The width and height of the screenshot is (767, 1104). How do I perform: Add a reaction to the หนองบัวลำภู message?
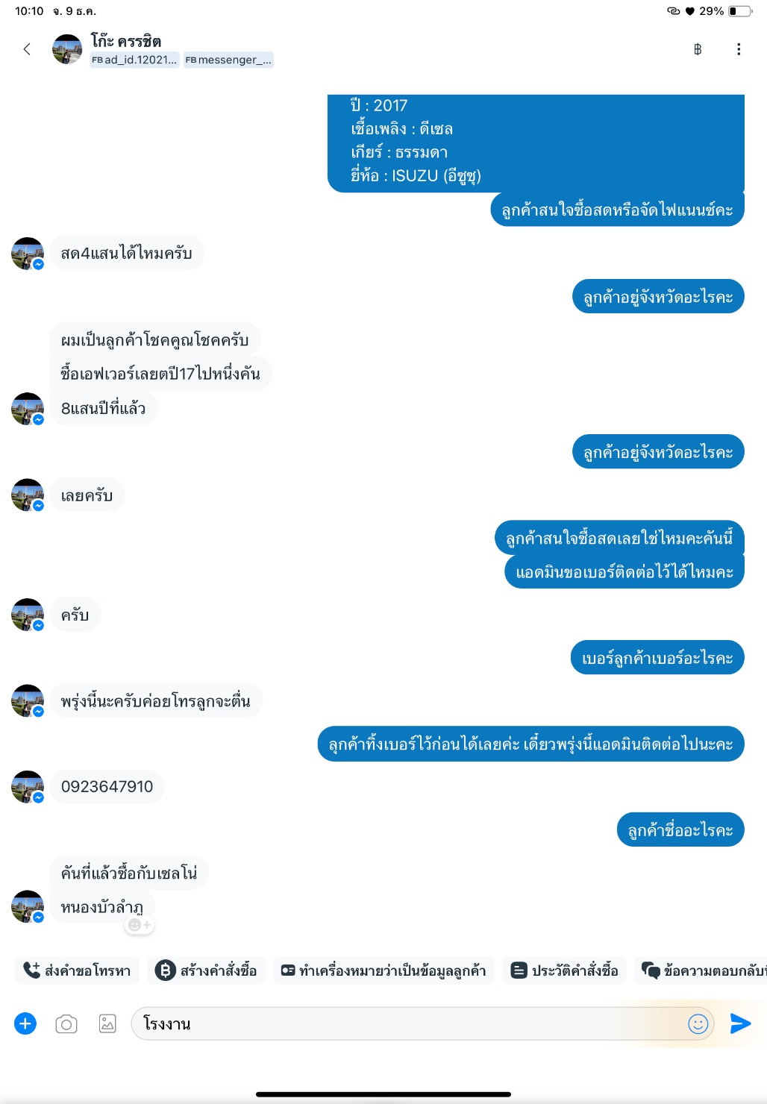(x=140, y=925)
